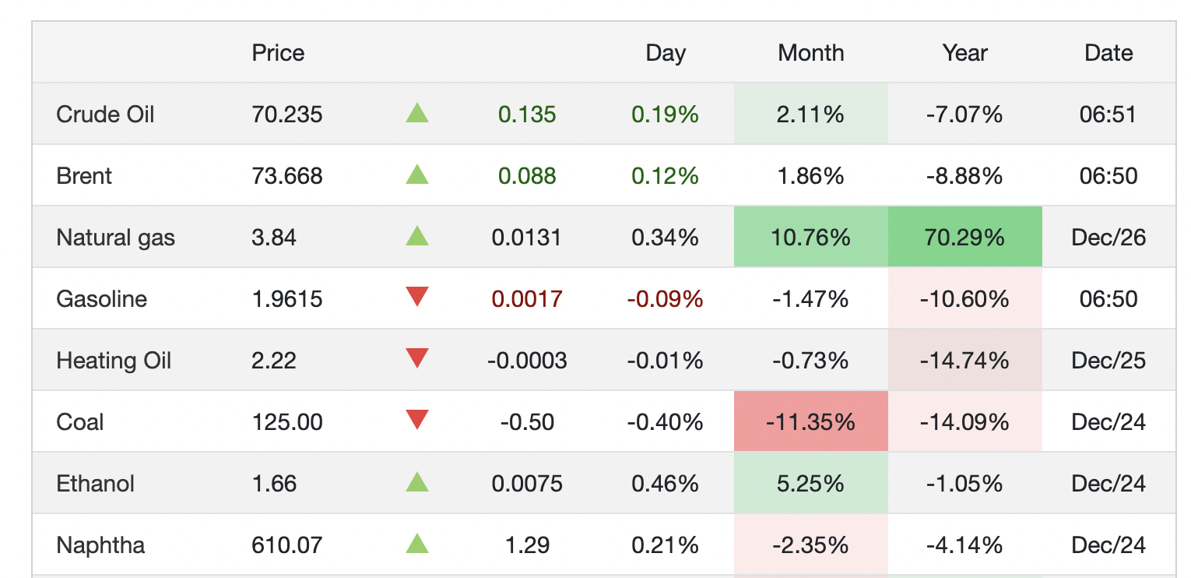Open the Brent commodity link
This screenshot has width=1191, height=578.
84,176
